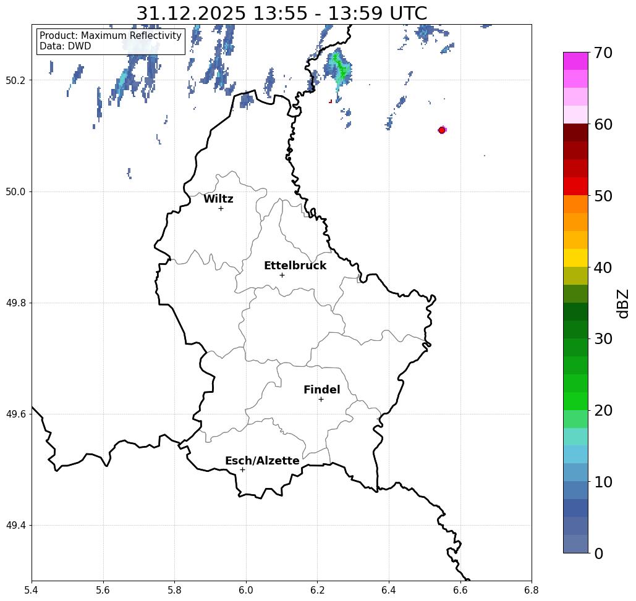Click the 50.2 latitude tick label
The image size is (636, 601).
(x=15, y=80)
